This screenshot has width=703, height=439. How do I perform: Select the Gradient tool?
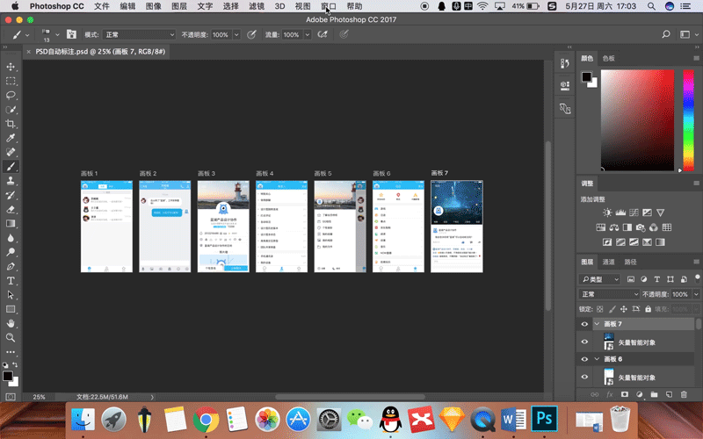tap(11, 224)
